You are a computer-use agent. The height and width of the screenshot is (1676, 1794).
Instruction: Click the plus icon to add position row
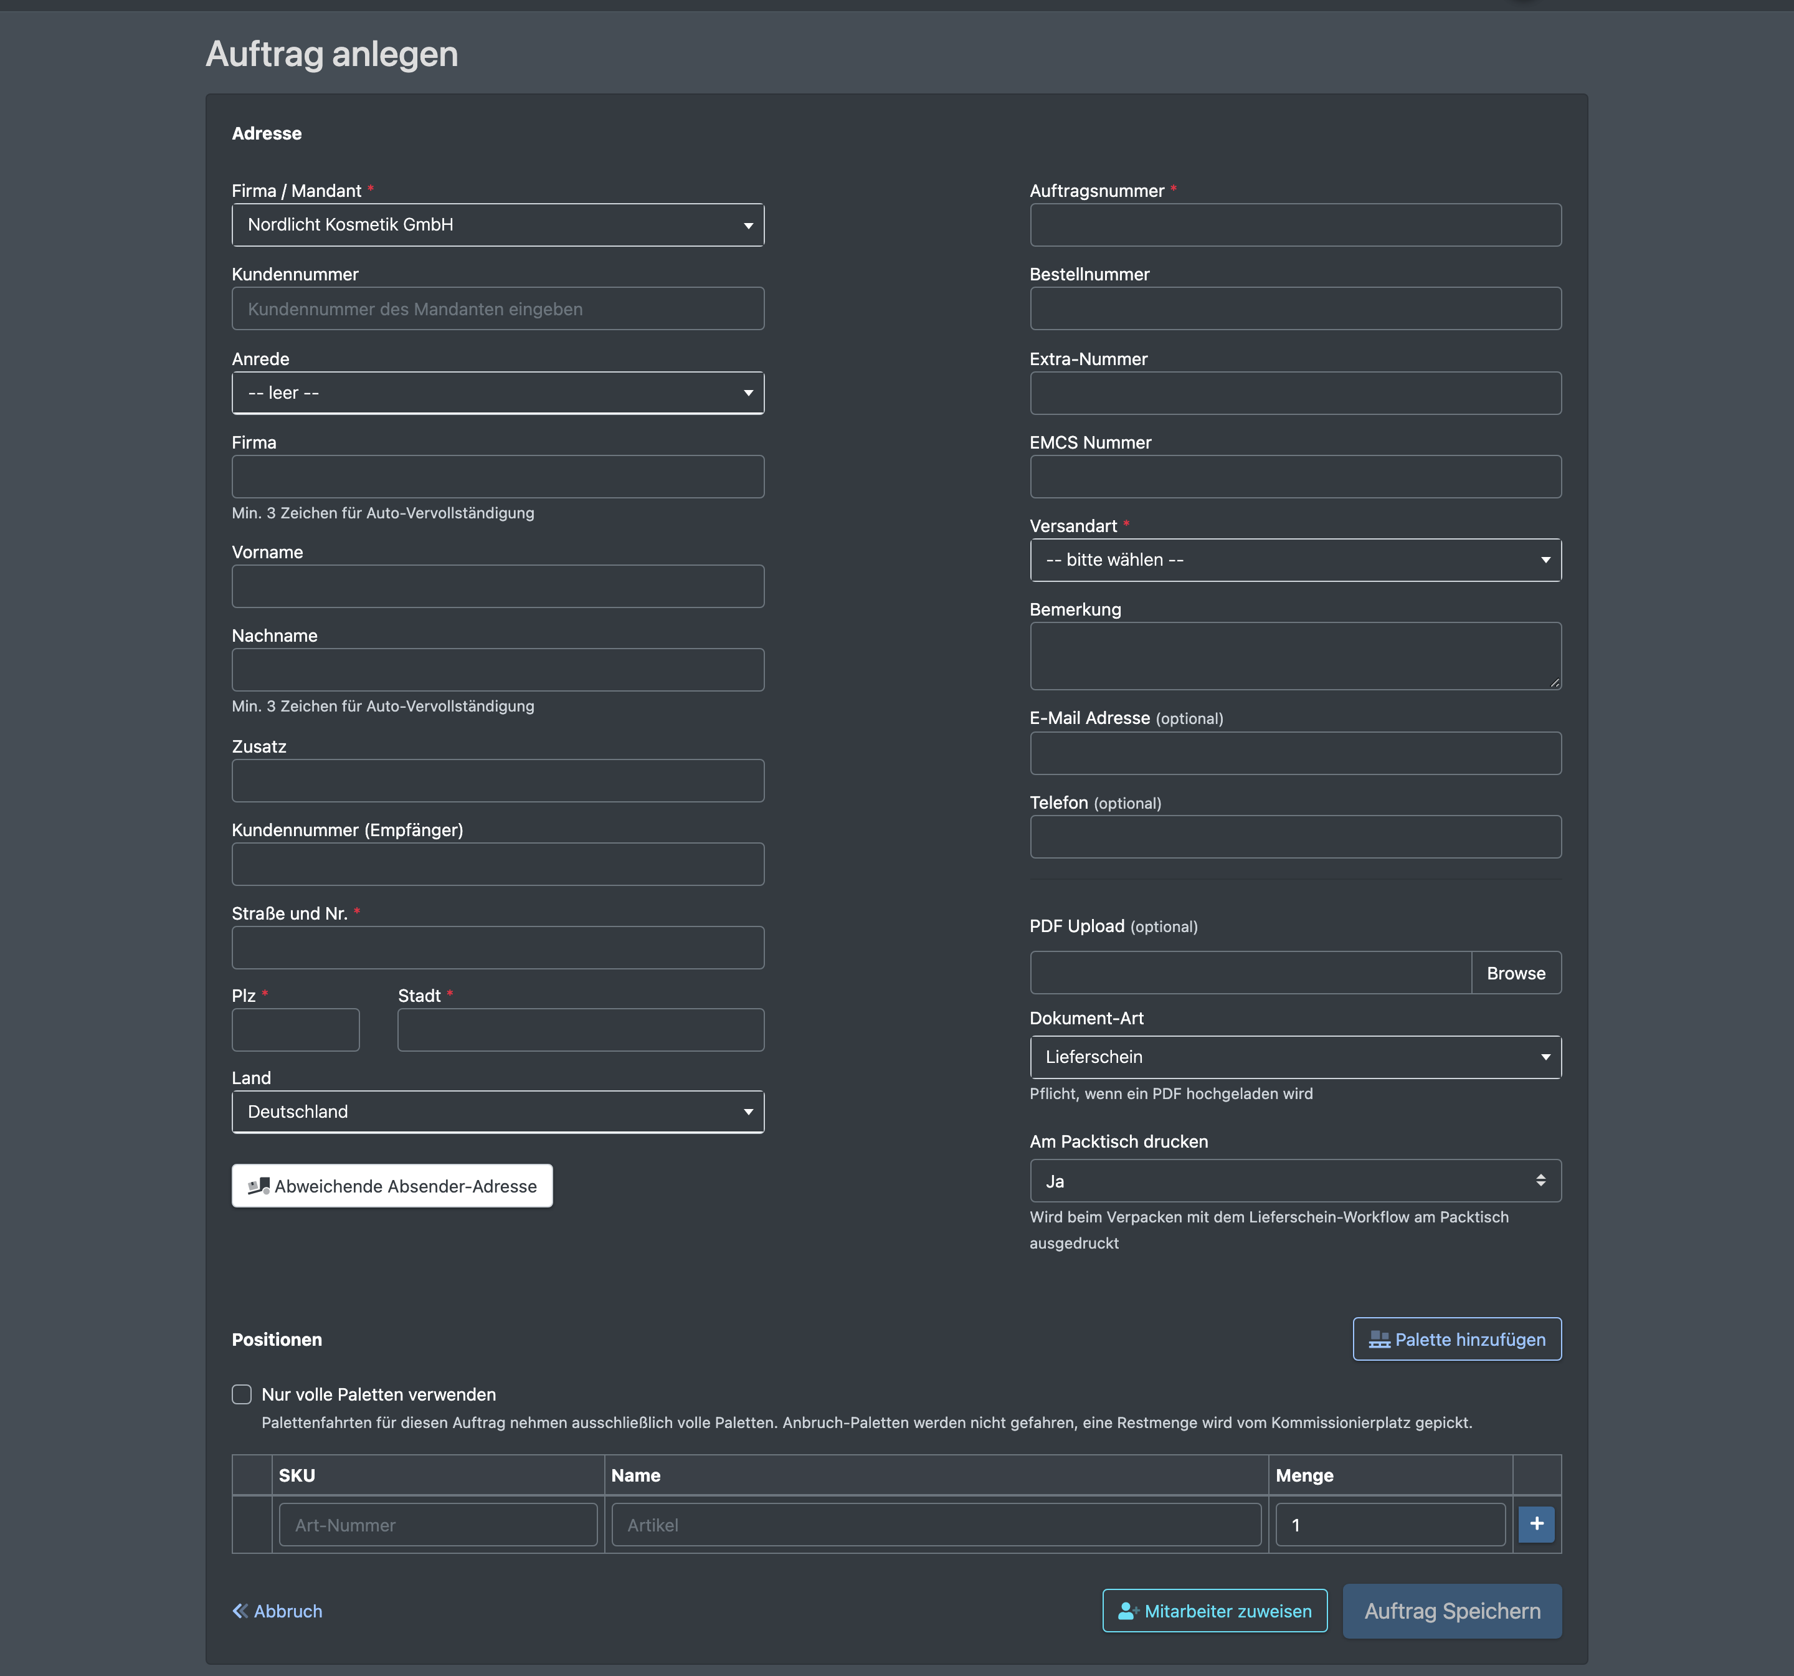1536,1525
